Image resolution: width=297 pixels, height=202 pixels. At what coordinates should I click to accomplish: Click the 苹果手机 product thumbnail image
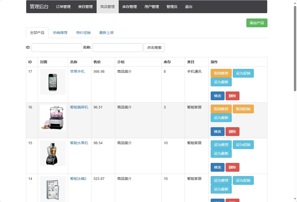pyautogui.click(x=53, y=81)
